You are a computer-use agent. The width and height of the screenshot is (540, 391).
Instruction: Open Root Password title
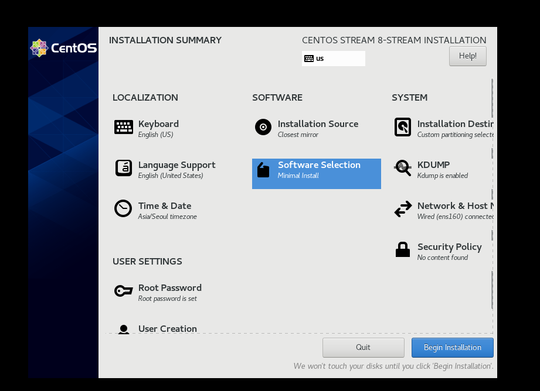[x=170, y=288]
